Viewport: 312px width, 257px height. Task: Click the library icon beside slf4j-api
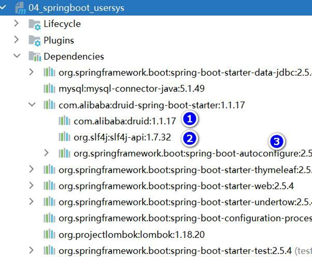tap(65, 137)
